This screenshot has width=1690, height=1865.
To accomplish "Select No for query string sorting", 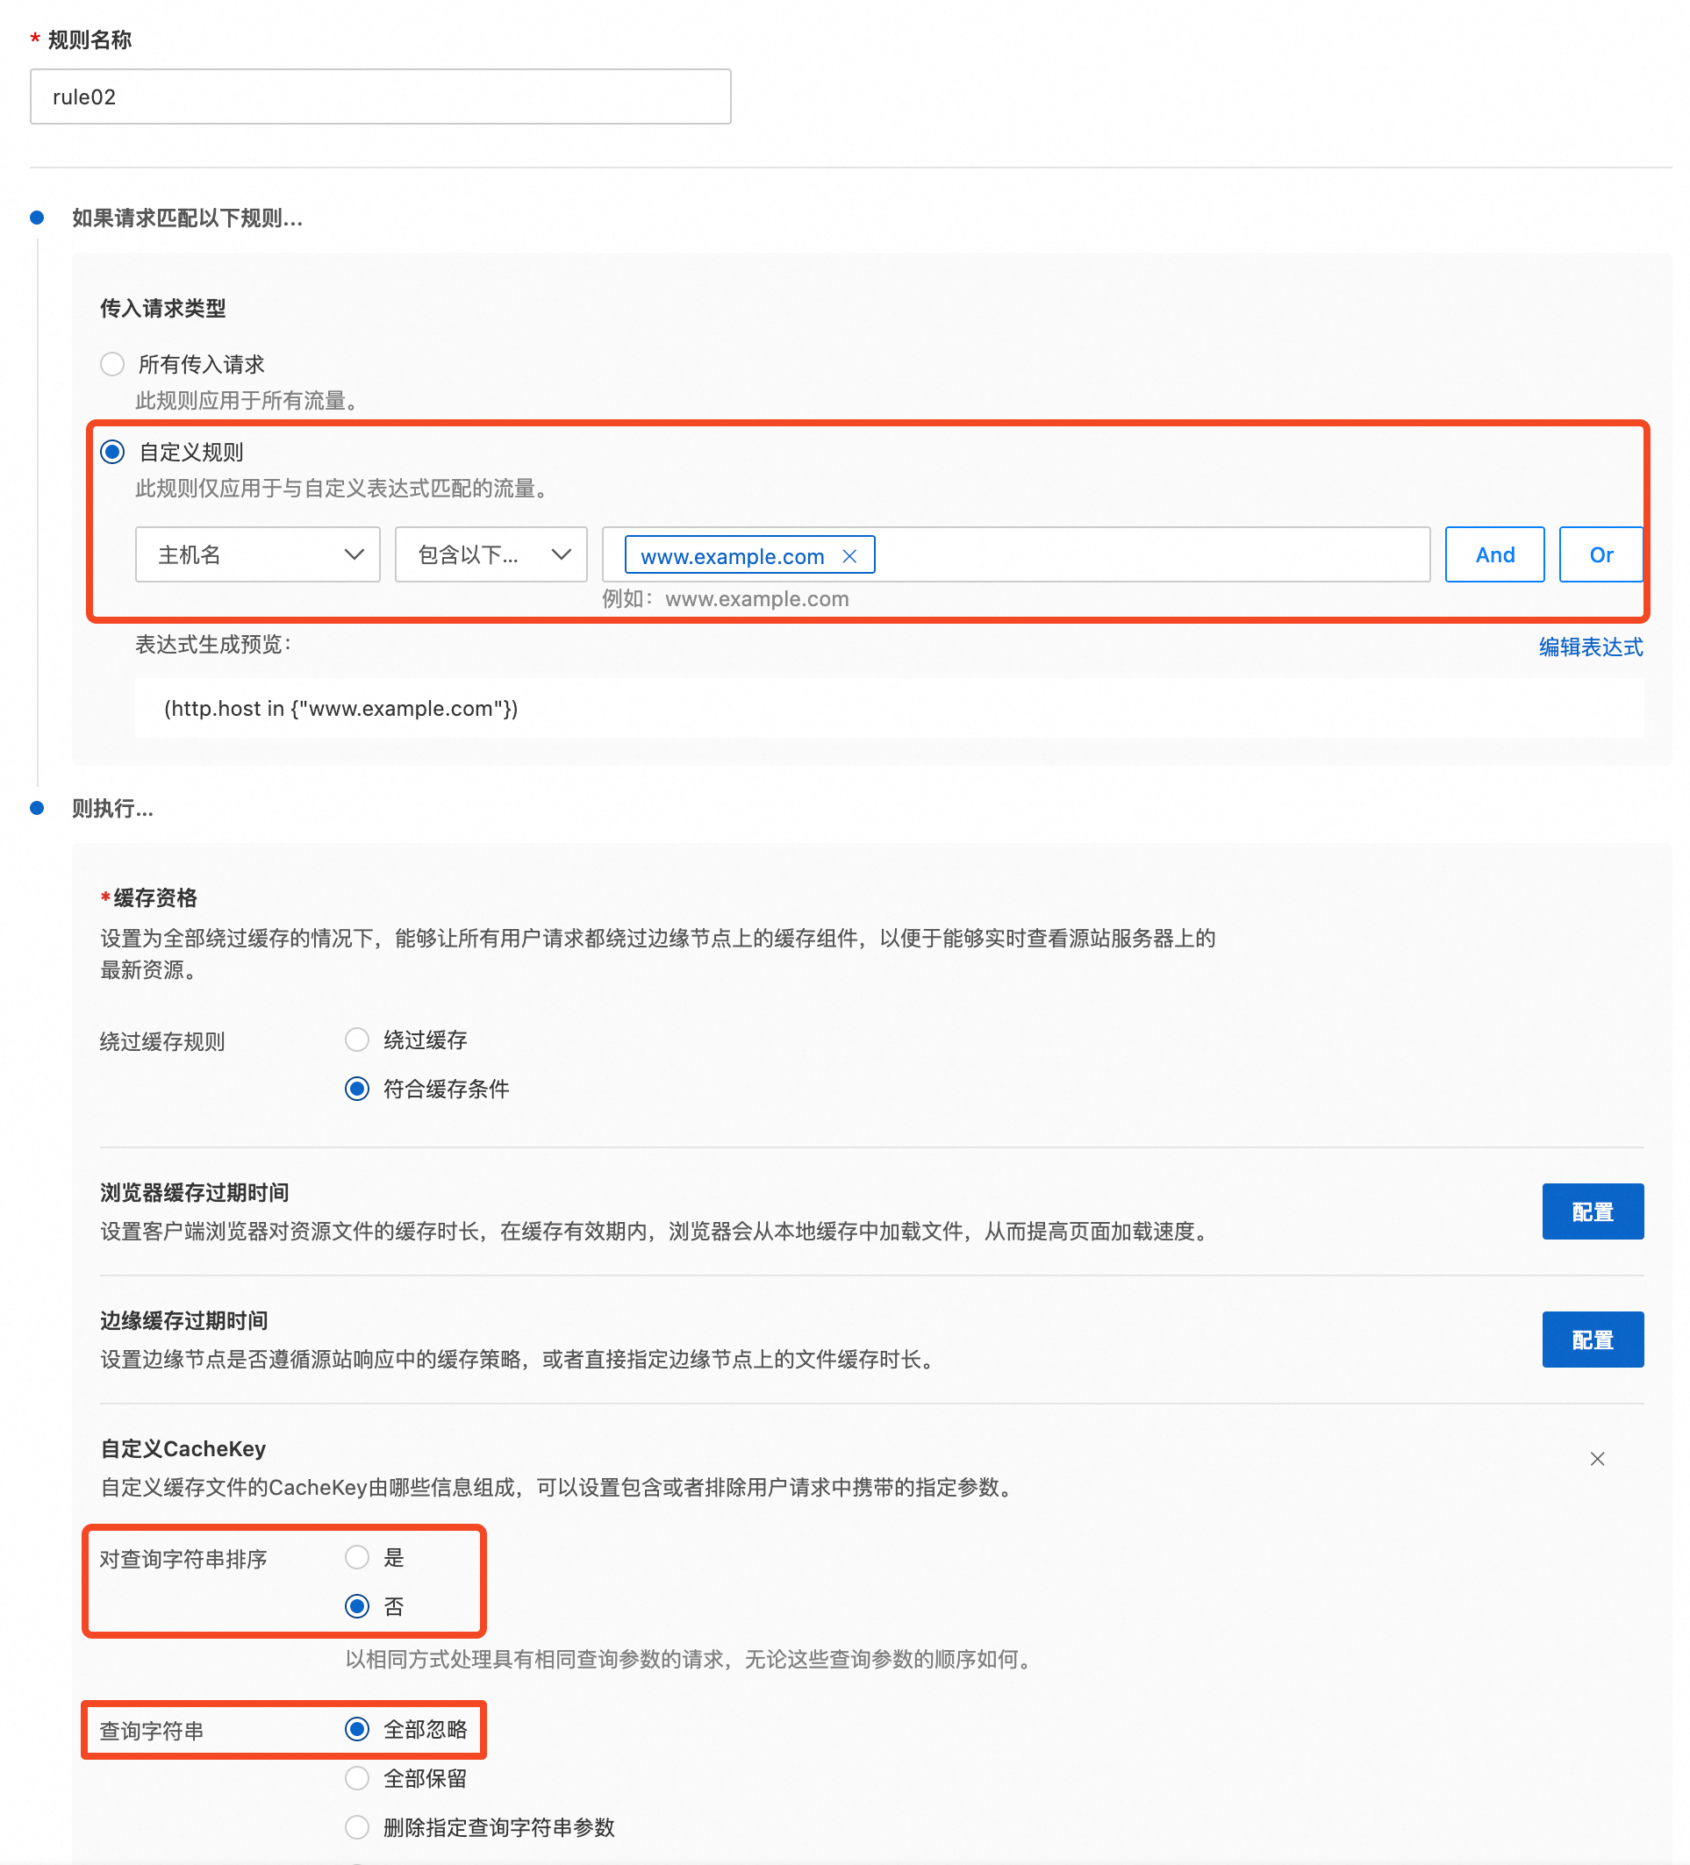I will click(x=357, y=1607).
